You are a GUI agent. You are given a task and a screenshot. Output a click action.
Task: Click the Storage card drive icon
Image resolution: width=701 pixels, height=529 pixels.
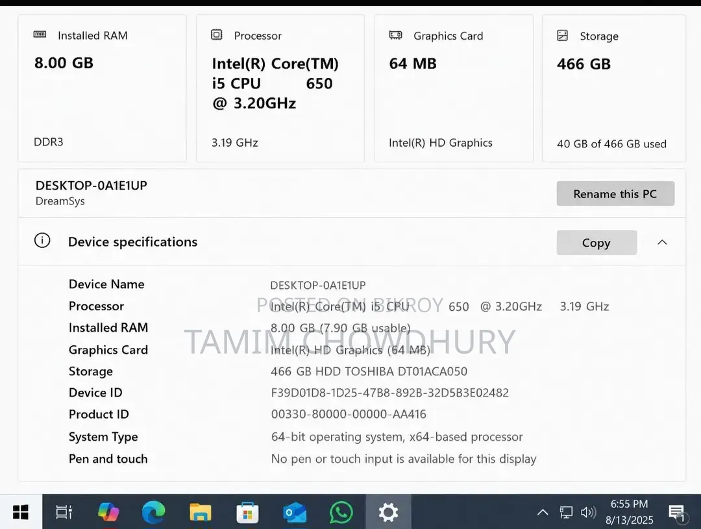coord(562,35)
